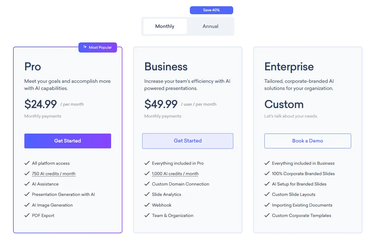This screenshot has width=377, height=249.
Task: Click checkmark icon next to AI Image Generation
Action: tap(27, 205)
